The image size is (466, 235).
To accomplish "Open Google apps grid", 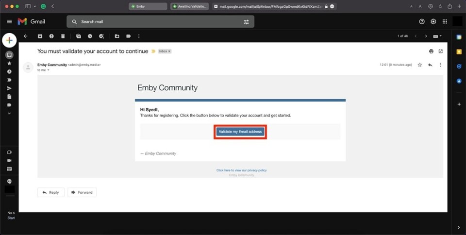I will (x=445, y=21).
